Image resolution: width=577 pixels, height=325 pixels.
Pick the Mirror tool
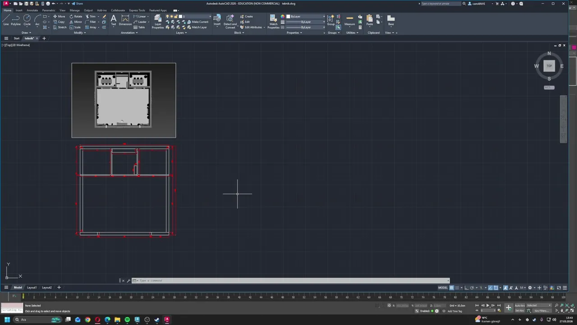pos(76,22)
